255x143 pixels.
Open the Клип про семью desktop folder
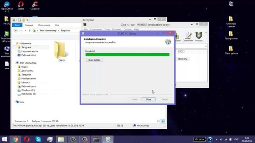click(x=231, y=22)
